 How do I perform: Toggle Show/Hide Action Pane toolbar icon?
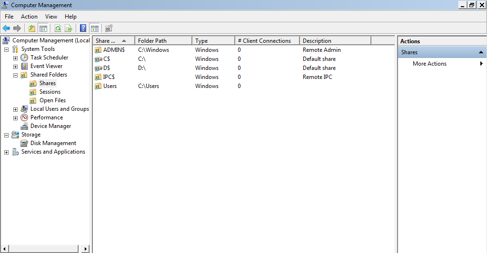coord(94,29)
